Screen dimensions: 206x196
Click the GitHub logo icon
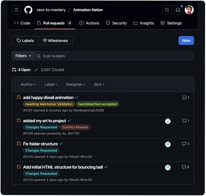[x=28, y=10]
